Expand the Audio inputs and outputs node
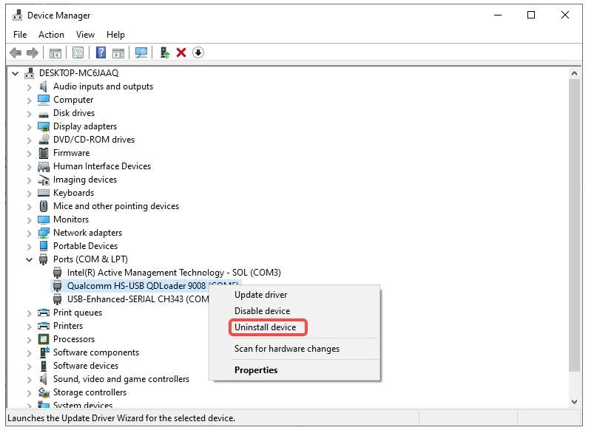Viewport: 594px width, 433px height. pyautogui.click(x=30, y=86)
